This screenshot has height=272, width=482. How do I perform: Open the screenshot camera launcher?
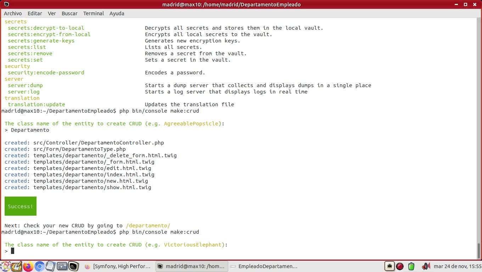62,266
